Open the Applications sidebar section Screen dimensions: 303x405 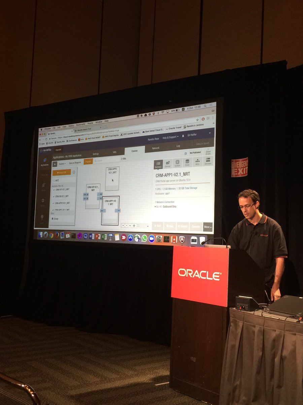(44, 162)
